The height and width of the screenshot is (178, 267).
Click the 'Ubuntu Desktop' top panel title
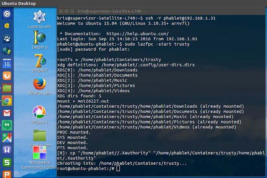tap(19, 3)
